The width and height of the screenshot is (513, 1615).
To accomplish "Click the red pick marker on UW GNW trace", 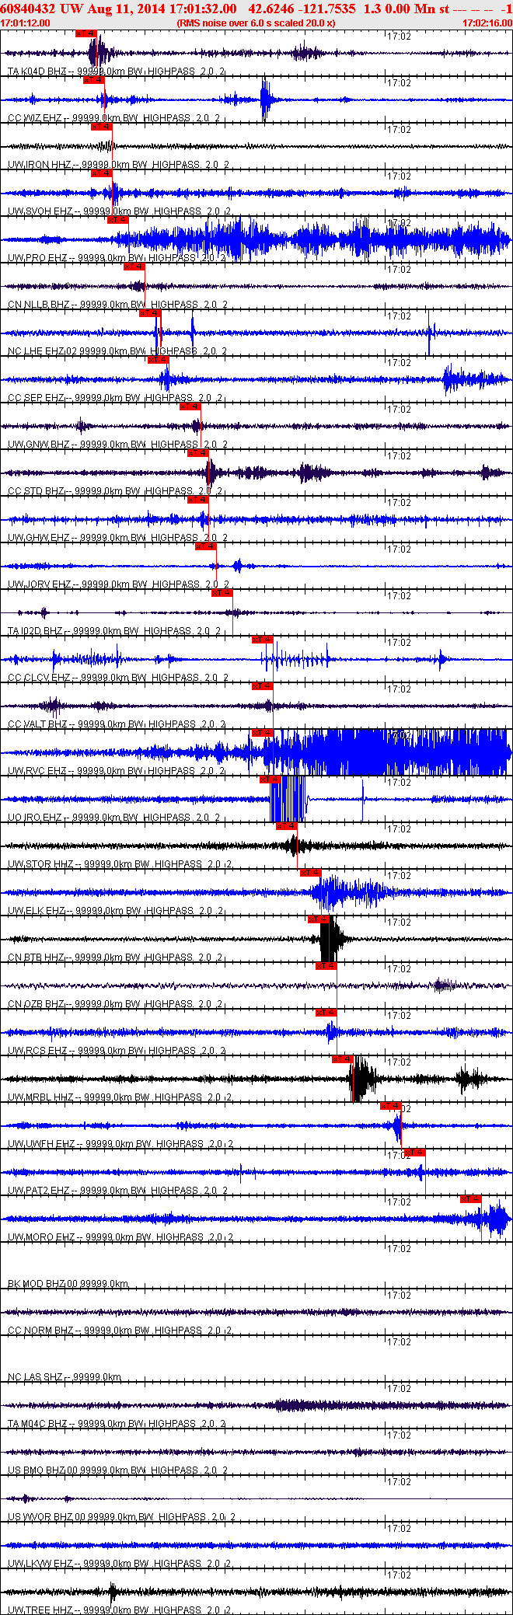I will (190, 407).
